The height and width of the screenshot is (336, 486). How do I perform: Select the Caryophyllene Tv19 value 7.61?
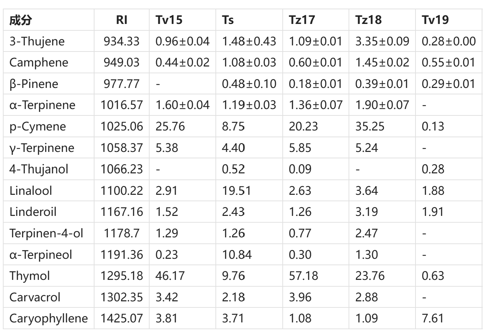pos(433,318)
